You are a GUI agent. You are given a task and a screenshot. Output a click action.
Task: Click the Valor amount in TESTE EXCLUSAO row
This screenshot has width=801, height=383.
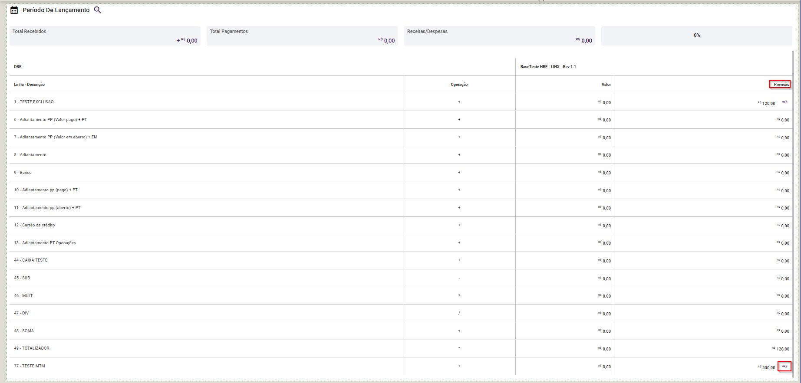[604, 103]
